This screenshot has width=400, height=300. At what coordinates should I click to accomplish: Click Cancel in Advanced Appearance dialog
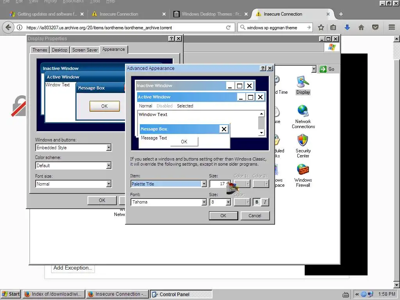(255, 216)
